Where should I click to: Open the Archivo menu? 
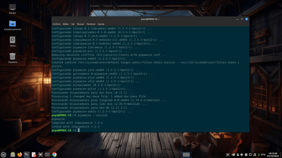point(56,24)
